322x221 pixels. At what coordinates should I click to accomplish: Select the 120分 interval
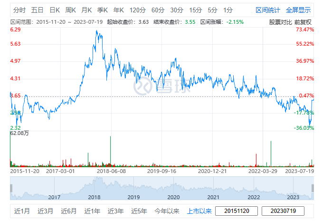click(x=137, y=10)
